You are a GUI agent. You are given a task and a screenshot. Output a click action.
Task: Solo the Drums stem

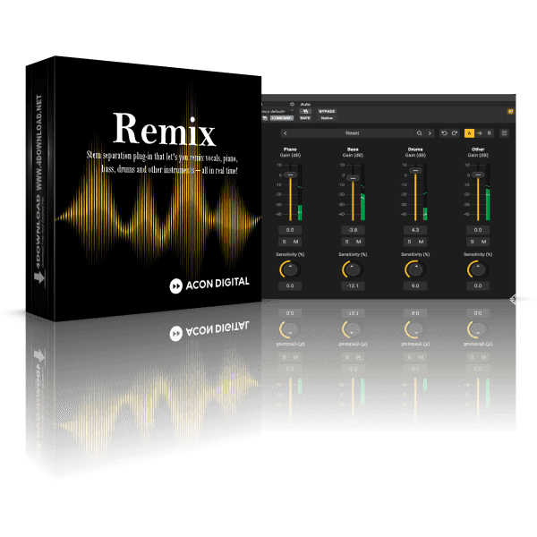click(409, 242)
